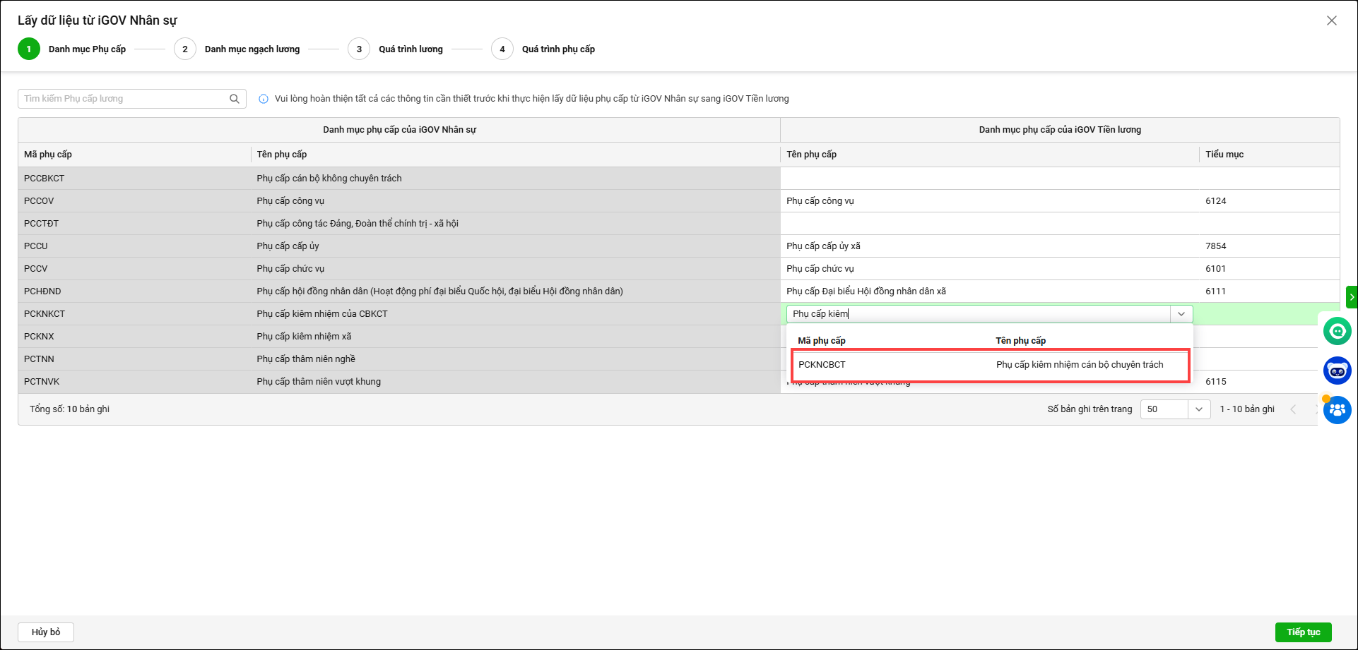Viewport: 1358px width, 650px height.
Task: Go to step 2 Danh mục ngạch lương
Action: coord(237,49)
